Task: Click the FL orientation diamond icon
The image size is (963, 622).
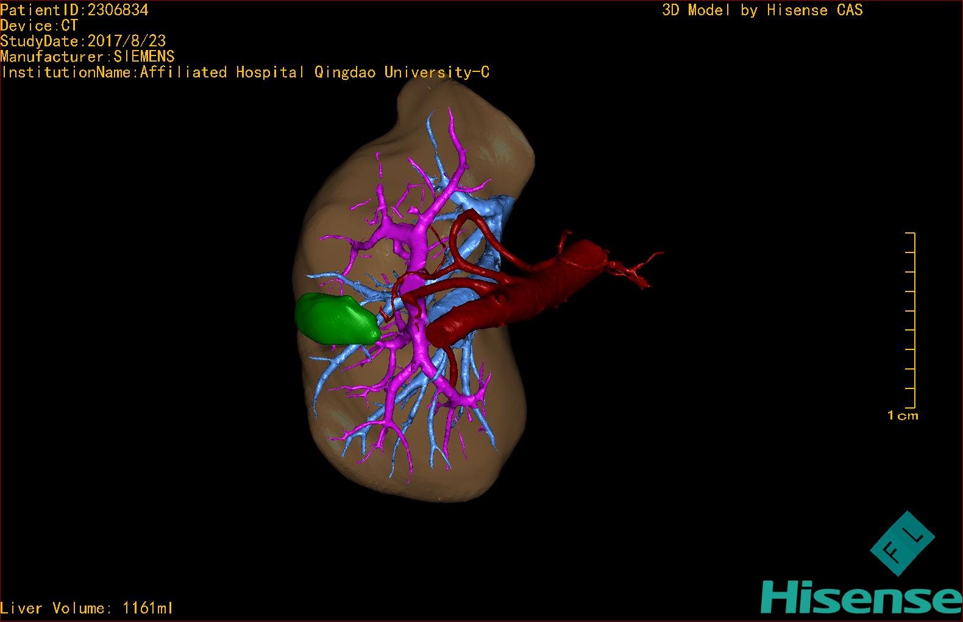Action: coord(902,543)
